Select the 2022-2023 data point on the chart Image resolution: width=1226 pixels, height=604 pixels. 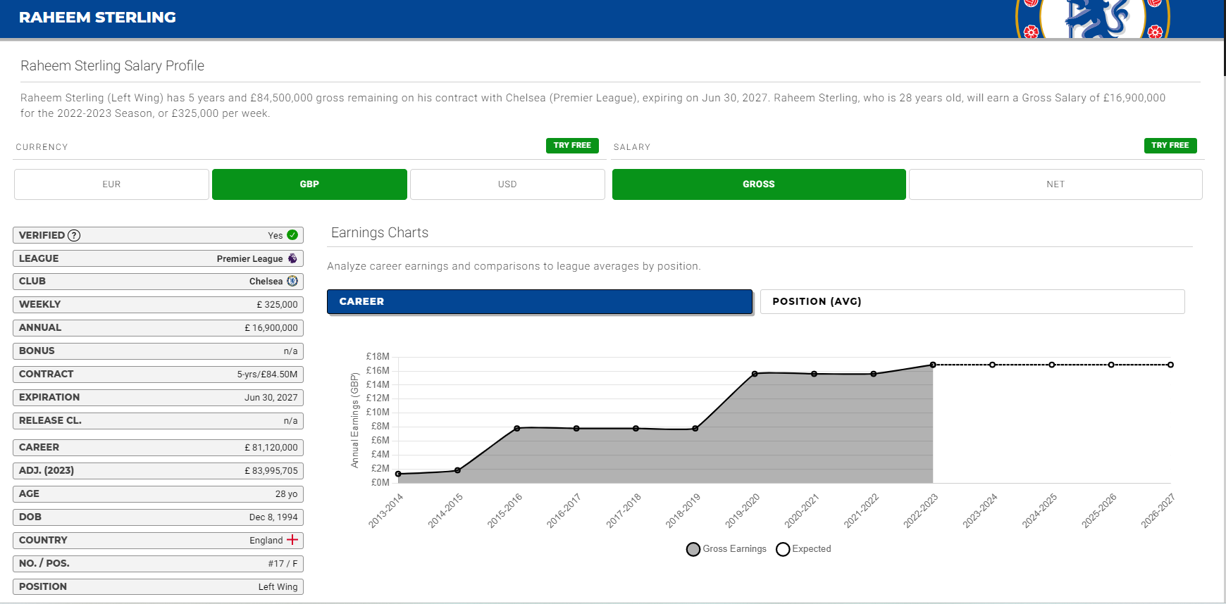tap(933, 365)
